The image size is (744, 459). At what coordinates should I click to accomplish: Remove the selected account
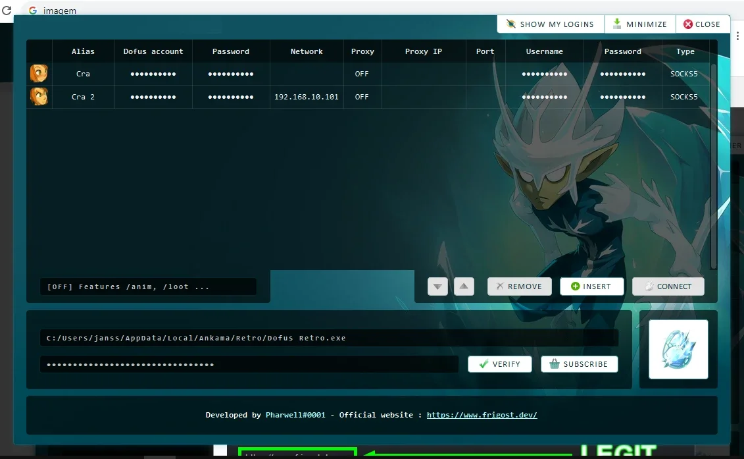[520, 286]
